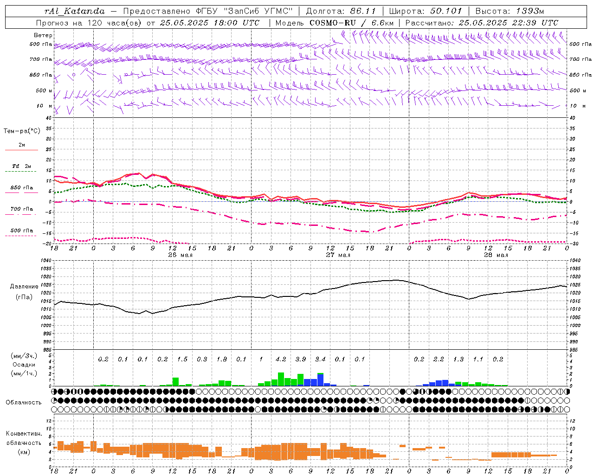Click the dashed line sample under 700 гПа legend

point(20,214)
